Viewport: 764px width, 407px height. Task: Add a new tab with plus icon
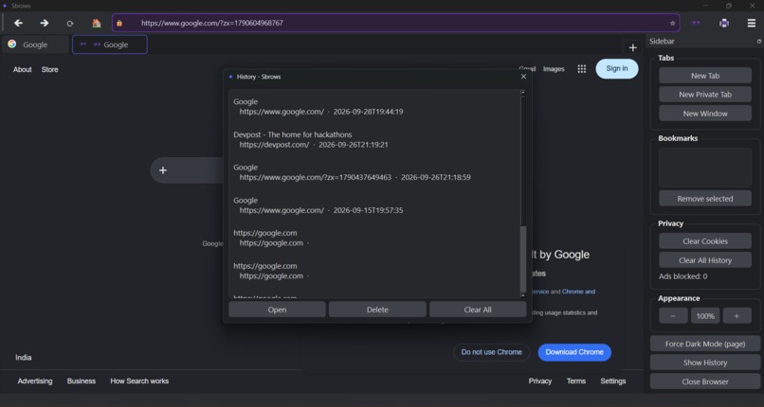click(632, 47)
